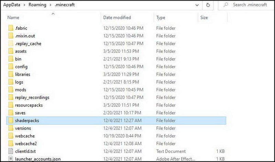Sort files by Date modified column

pos(117,17)
